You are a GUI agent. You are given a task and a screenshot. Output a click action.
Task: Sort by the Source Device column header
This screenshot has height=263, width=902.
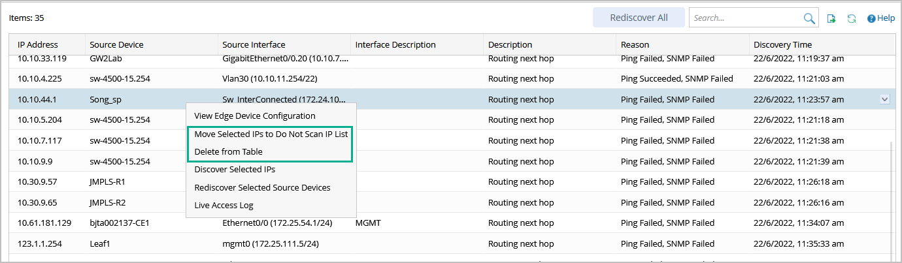coord(116,45)
